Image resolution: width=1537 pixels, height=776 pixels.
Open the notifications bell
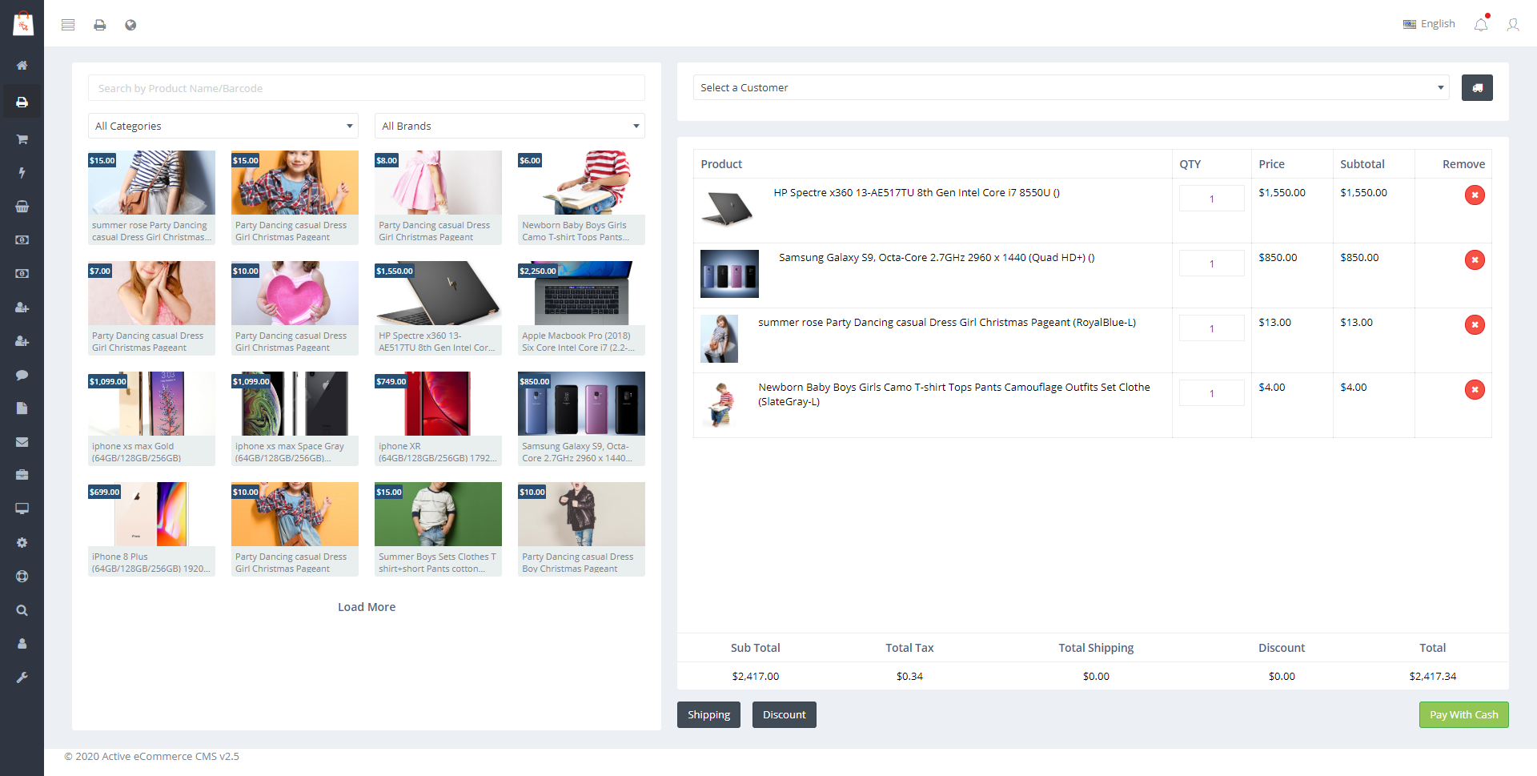tap(1481, 25)
